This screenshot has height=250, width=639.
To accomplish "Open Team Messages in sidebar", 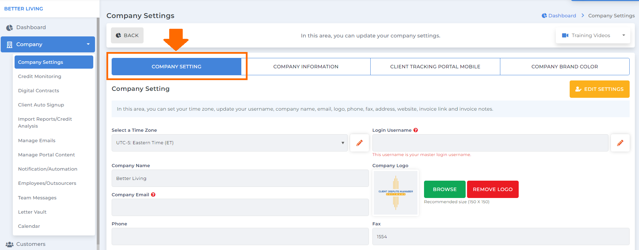I will pyautogui.click(x=37, y=198).
